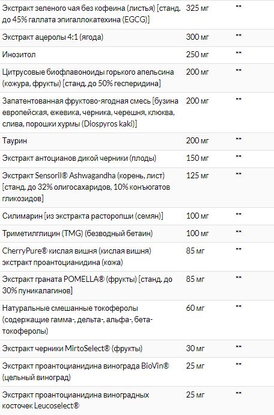The image size is (274, 415).
Task: Click the Инозитол ingredient row
Action: tap(137, 55)
